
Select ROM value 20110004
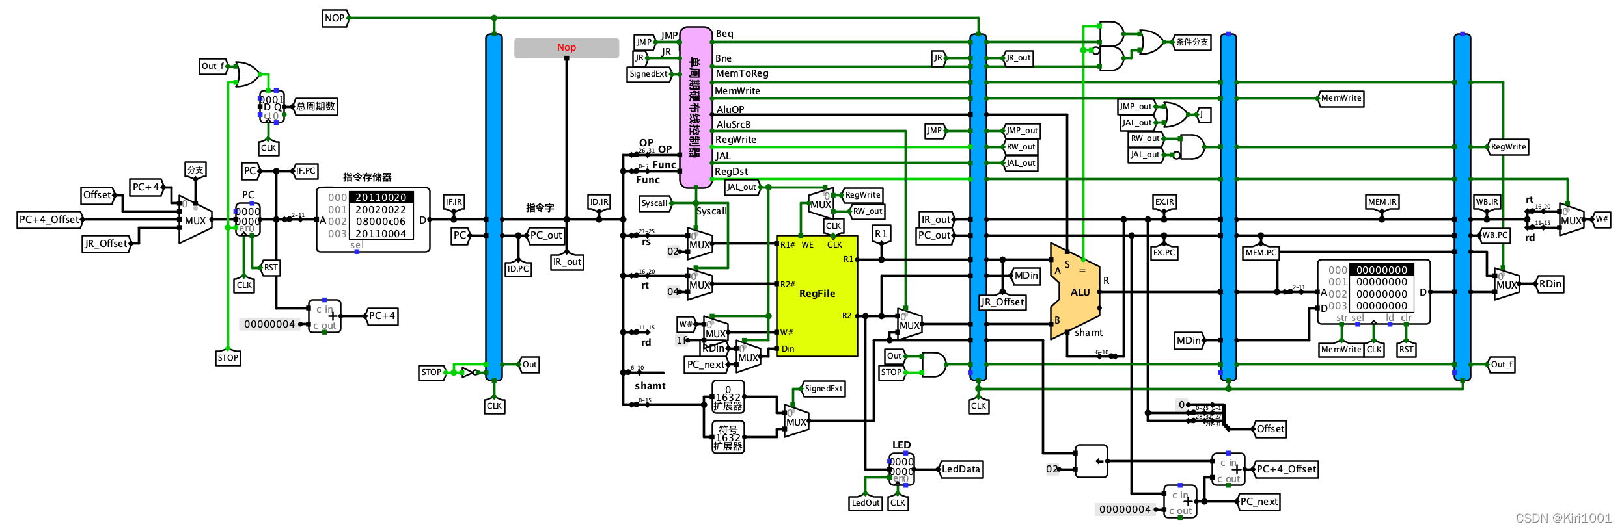381,234
